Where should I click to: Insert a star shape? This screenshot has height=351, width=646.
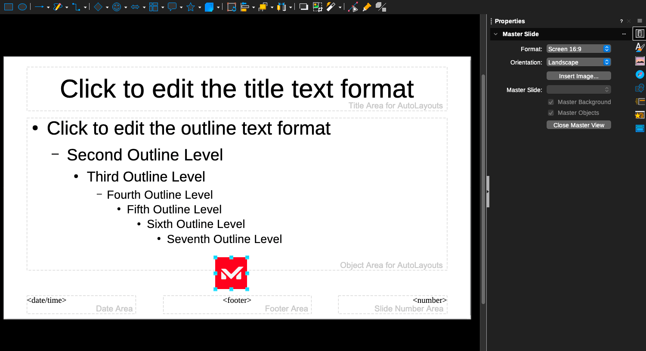(x=191, y=7)
